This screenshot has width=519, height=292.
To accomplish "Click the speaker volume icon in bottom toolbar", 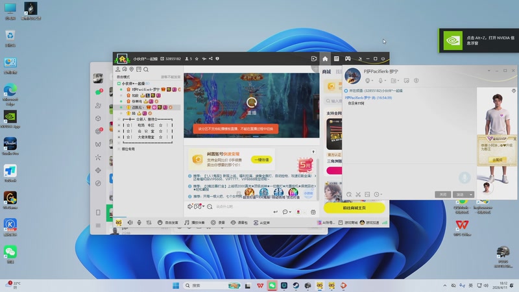I will coord(130,223).
